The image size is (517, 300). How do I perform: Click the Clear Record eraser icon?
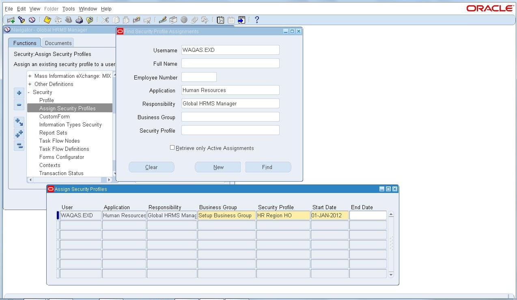click(136, 20)
